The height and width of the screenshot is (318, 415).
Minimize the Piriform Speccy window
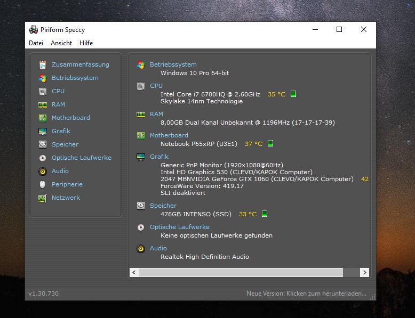tap(315, 29)
